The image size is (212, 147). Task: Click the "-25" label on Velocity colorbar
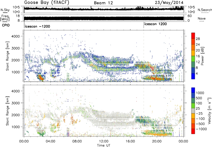(x=199, y=113)
